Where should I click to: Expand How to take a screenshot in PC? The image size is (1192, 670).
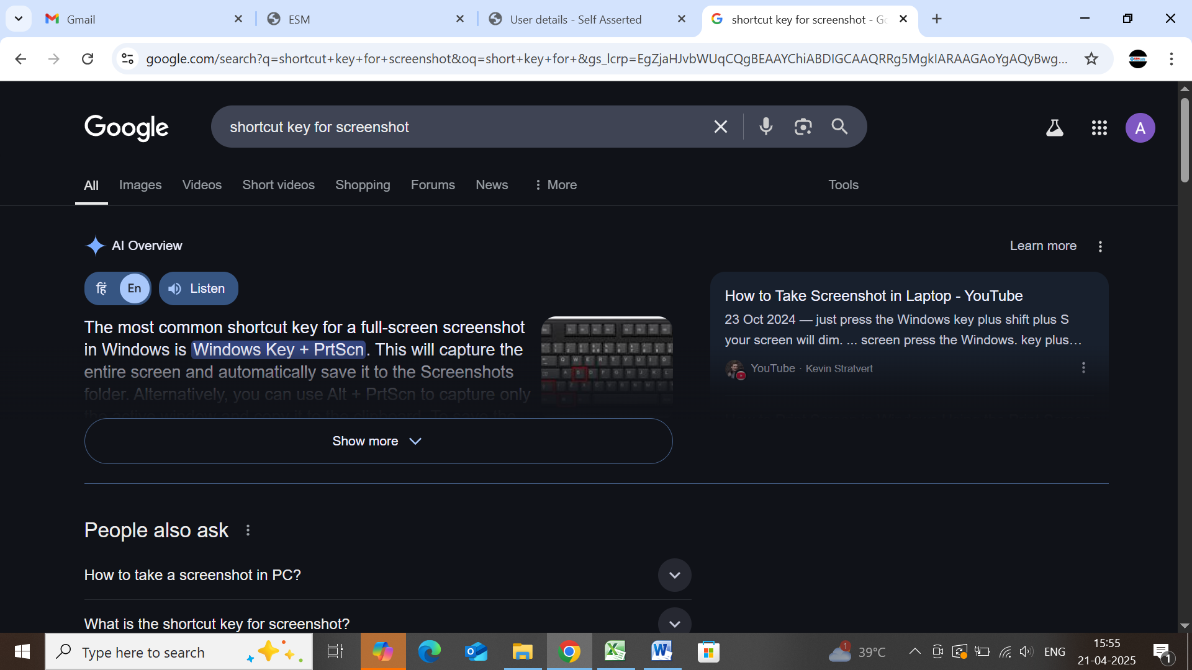(387, 575)
